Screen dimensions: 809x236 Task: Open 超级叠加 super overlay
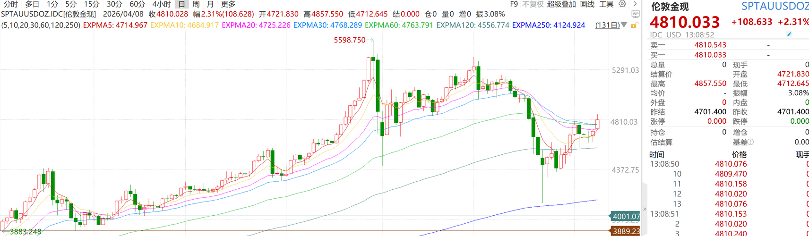click(561, 4)
